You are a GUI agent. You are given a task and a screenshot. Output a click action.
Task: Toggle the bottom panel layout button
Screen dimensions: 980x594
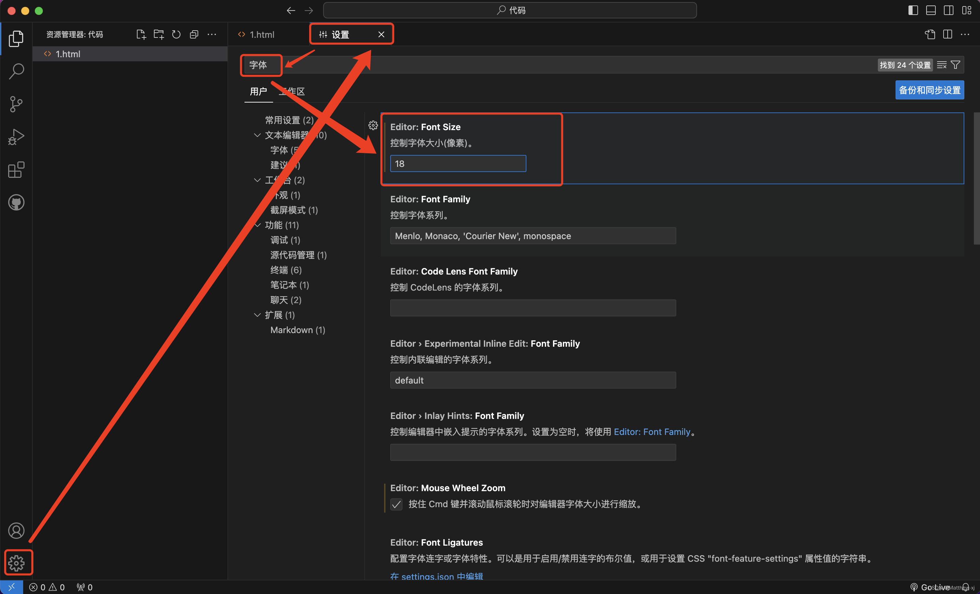coord(931,10)
